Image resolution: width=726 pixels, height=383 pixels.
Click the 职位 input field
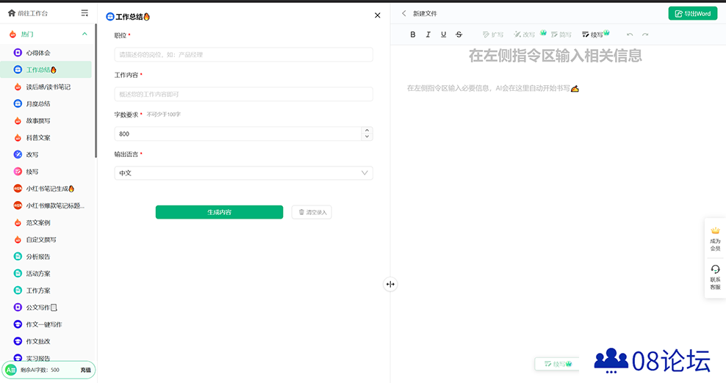click(x=243, y=54)
